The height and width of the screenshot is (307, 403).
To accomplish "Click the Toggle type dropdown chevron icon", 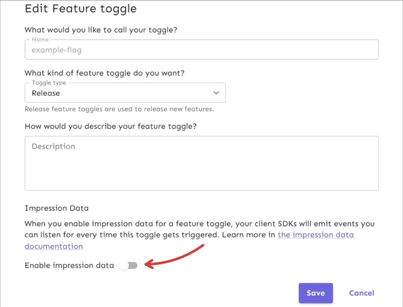I will click(x=216, y=93).
